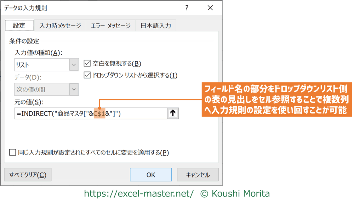Click the help question mark icon
The width and height of the screenshot is (354, 199).
[x=187, y=8]
